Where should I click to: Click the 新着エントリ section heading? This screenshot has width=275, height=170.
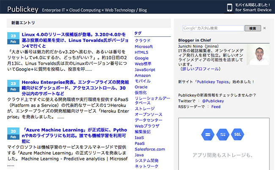click(23, 23)
